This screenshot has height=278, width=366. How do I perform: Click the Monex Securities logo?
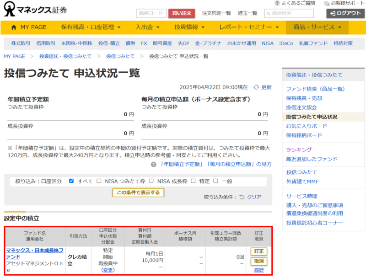35,9
